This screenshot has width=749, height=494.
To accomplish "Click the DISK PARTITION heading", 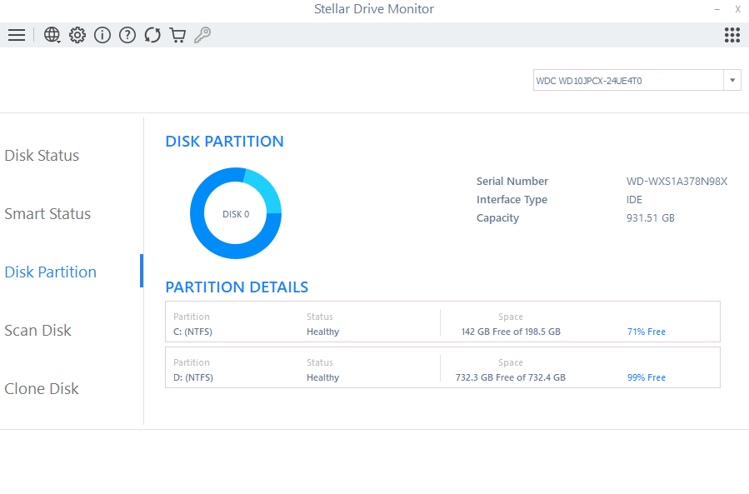I will [x=224, y=142].
